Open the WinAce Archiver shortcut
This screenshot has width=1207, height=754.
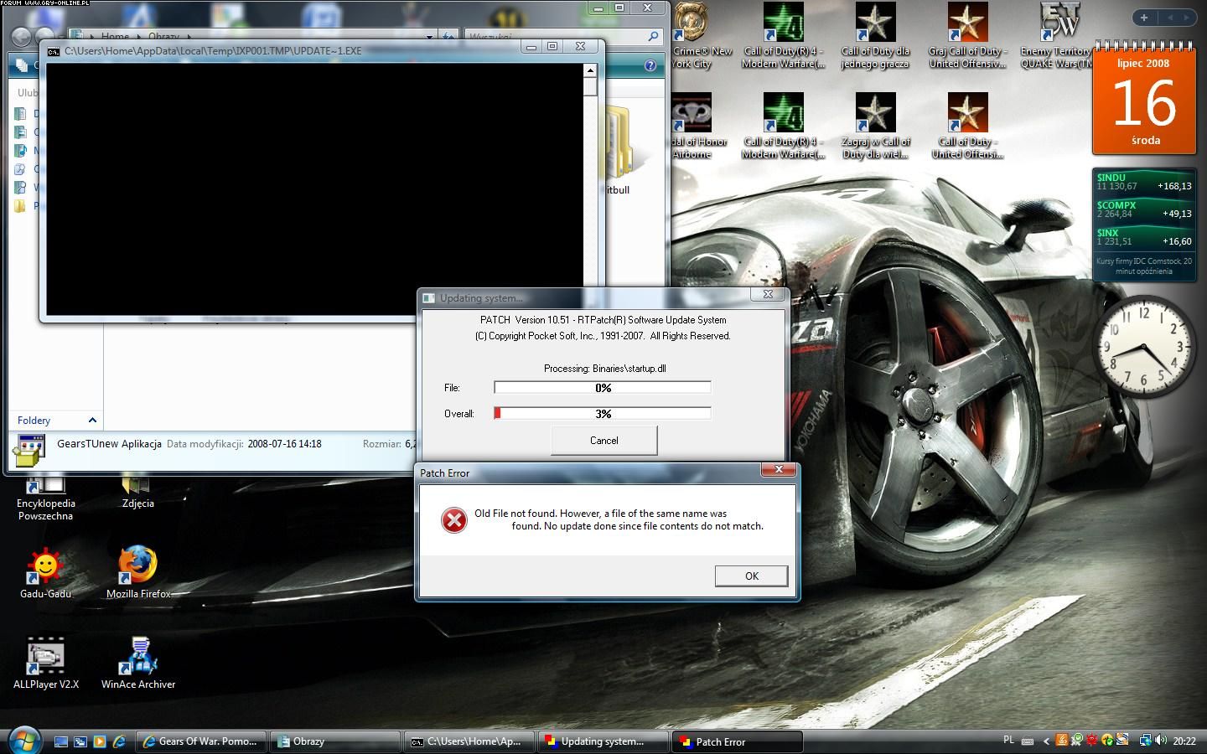tap(138, 656)
